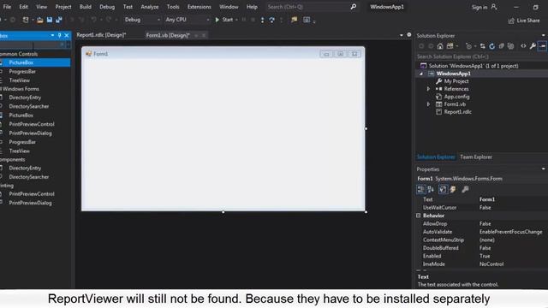The width and height of the screenshot is (548, 308).
Task: Select Report1.rdlc in Solution Explorer
Action: pyautogui.click(x=458, y=112)
